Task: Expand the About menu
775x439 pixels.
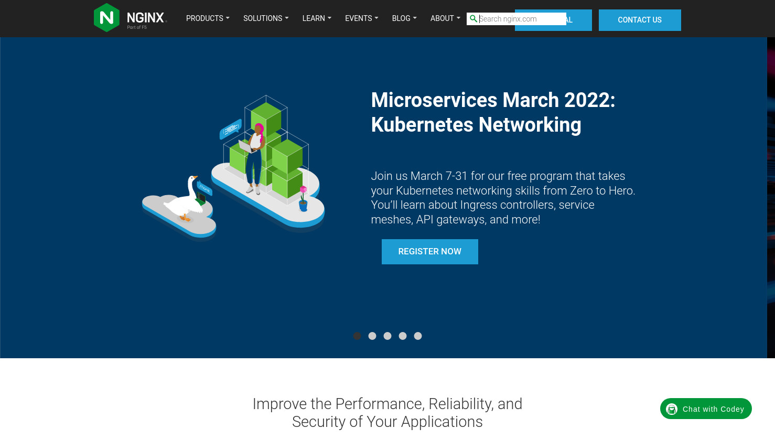Action: point(445,18)
